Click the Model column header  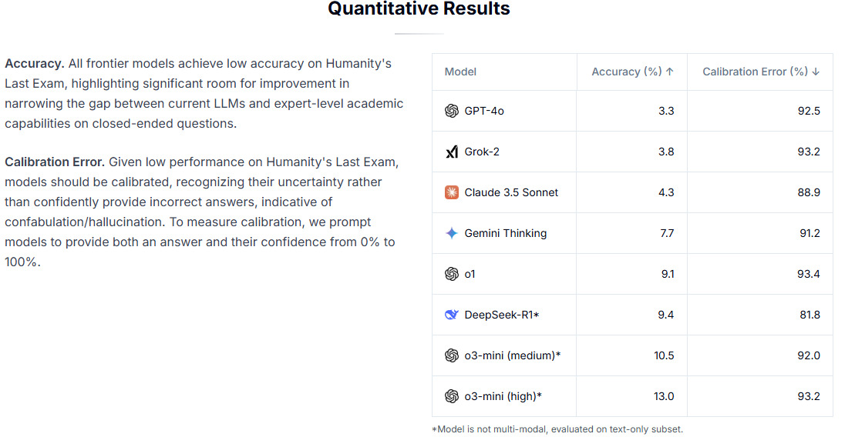click(460, 72)
